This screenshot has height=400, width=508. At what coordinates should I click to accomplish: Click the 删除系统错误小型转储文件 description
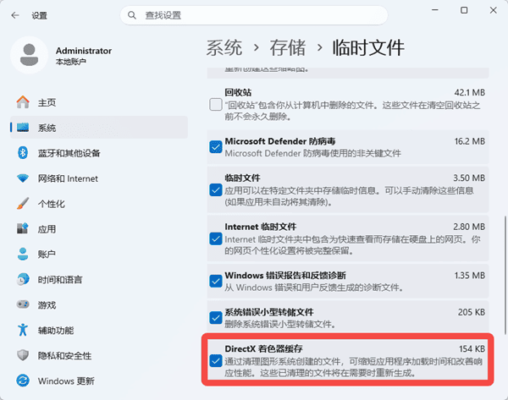pyautogui.click(x=280, y=324)
